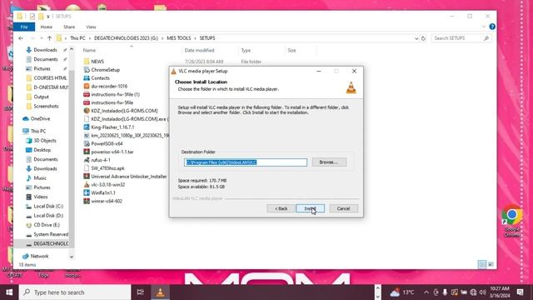Click the Destination Folder path field
533x300 pixels.
tap(246, 162)
